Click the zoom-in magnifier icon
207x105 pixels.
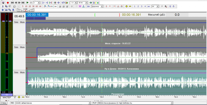point(45,6)
